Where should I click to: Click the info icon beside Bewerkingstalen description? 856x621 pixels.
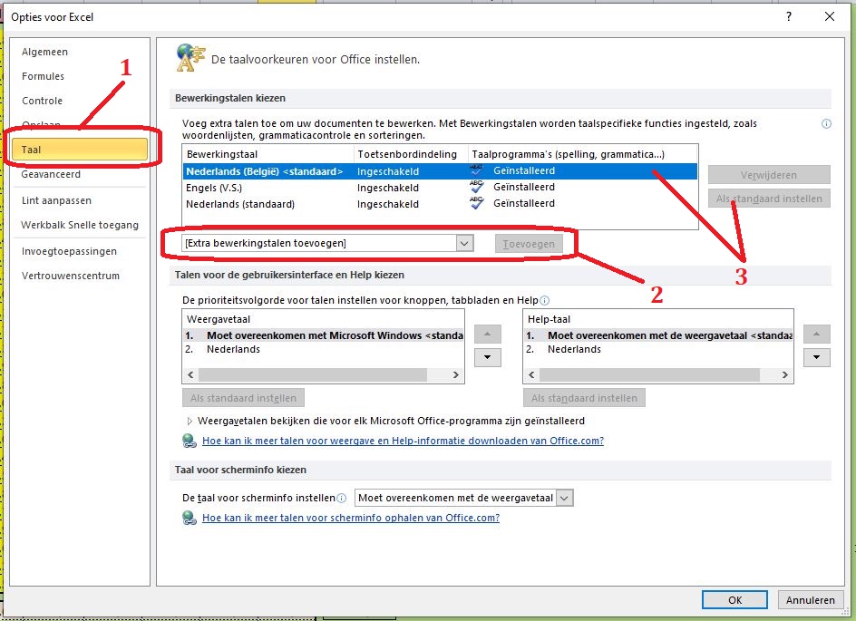point(826,124)
